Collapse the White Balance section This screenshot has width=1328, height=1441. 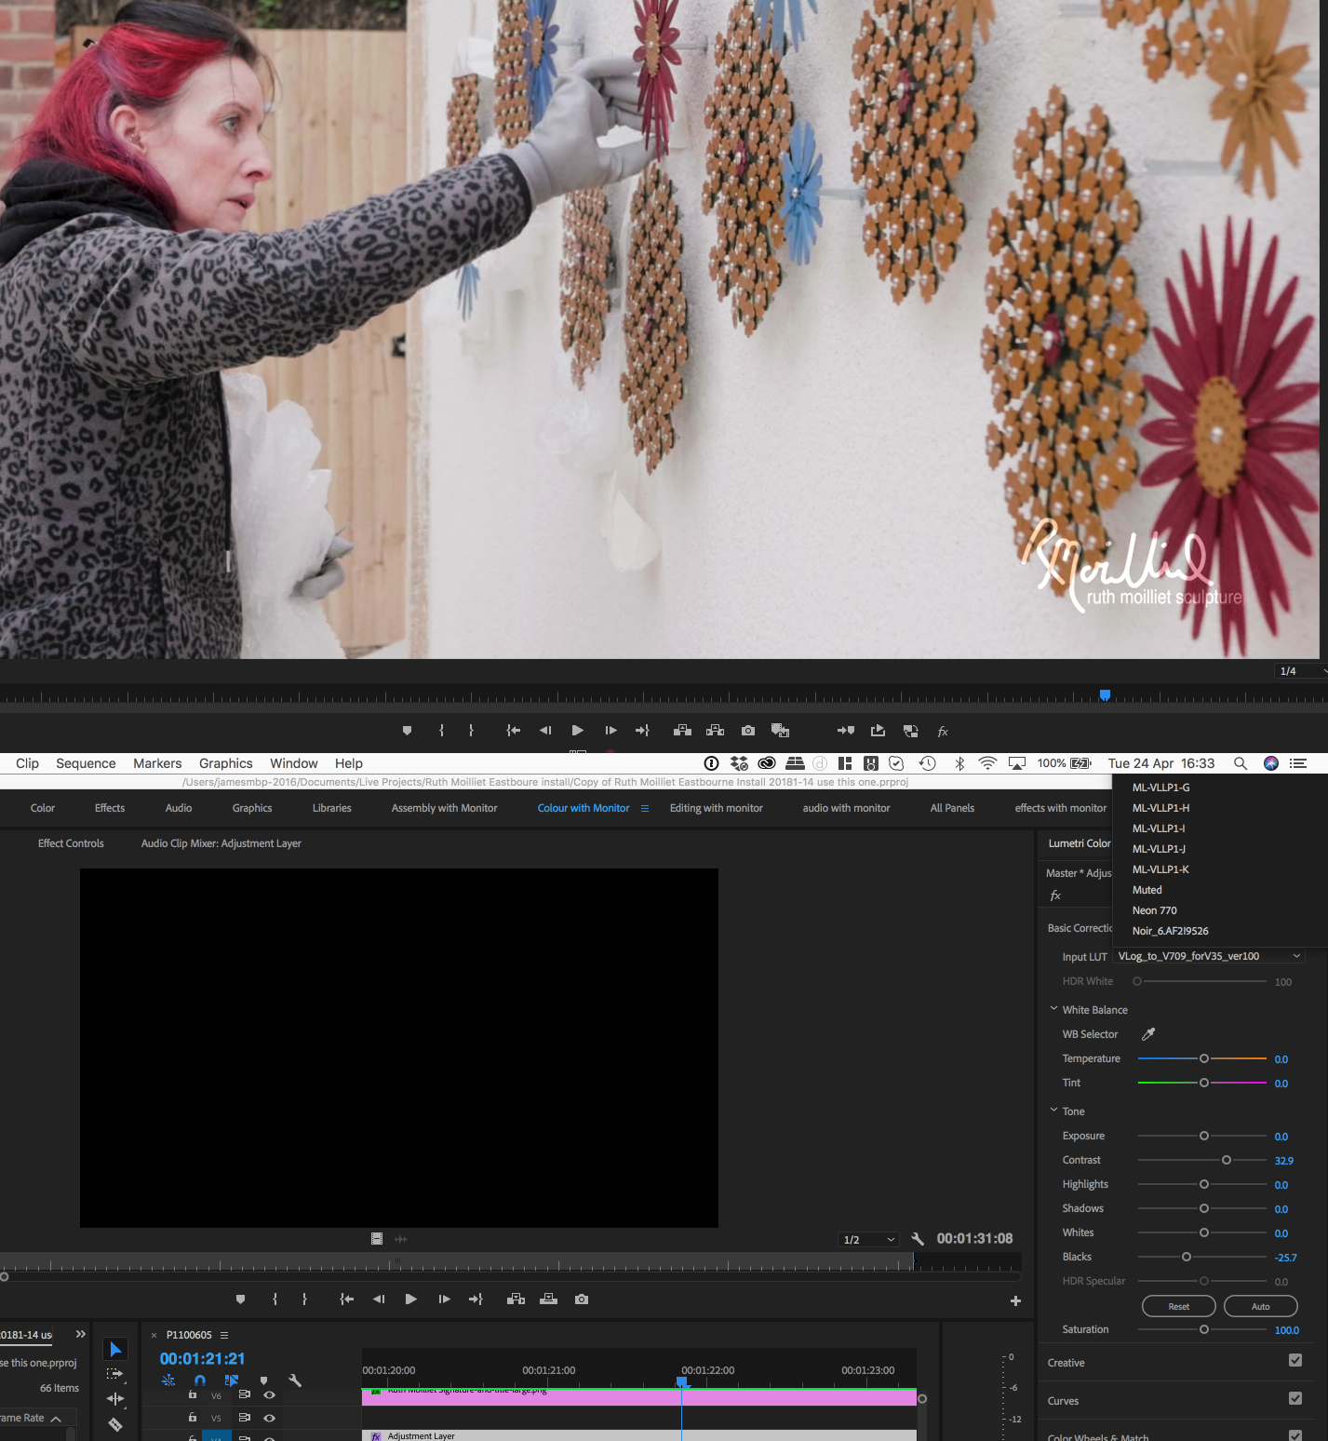click(x=1054, y=1009)
